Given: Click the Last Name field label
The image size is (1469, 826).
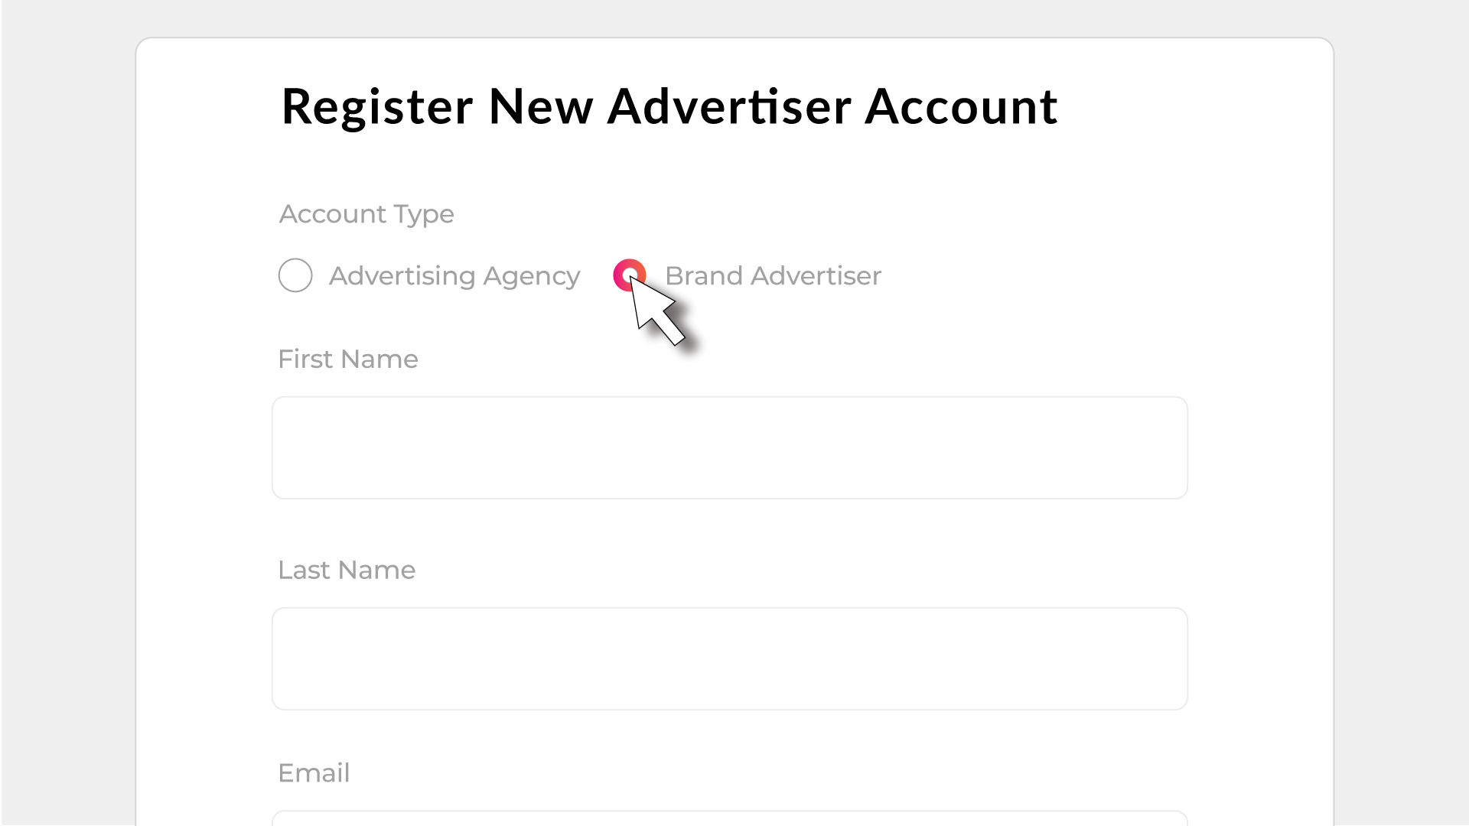Looking at the screenshot, I should pyautogui.click(x=347, y=571).
